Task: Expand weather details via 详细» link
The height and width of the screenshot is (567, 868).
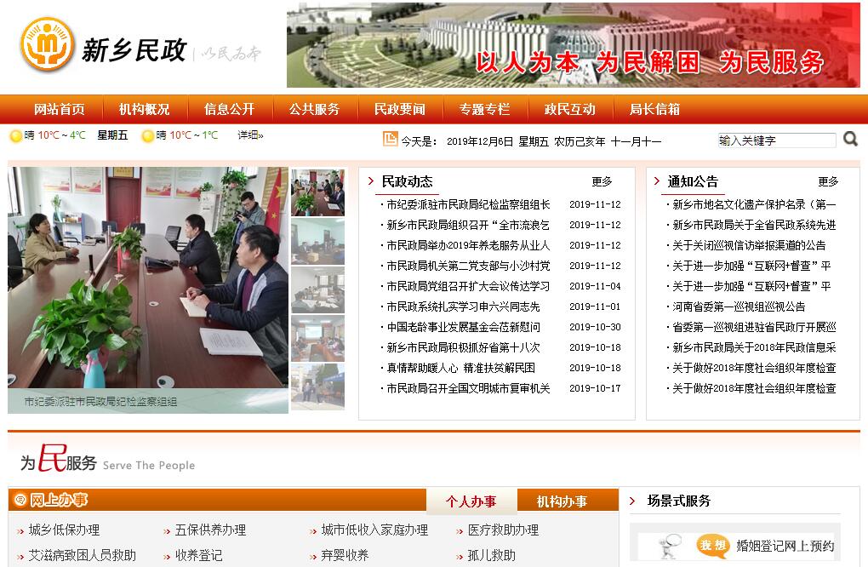Action: 250,135
